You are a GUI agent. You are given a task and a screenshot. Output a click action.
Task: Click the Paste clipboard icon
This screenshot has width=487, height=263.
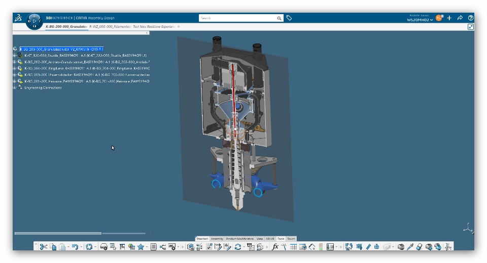(x=62, y=247)
